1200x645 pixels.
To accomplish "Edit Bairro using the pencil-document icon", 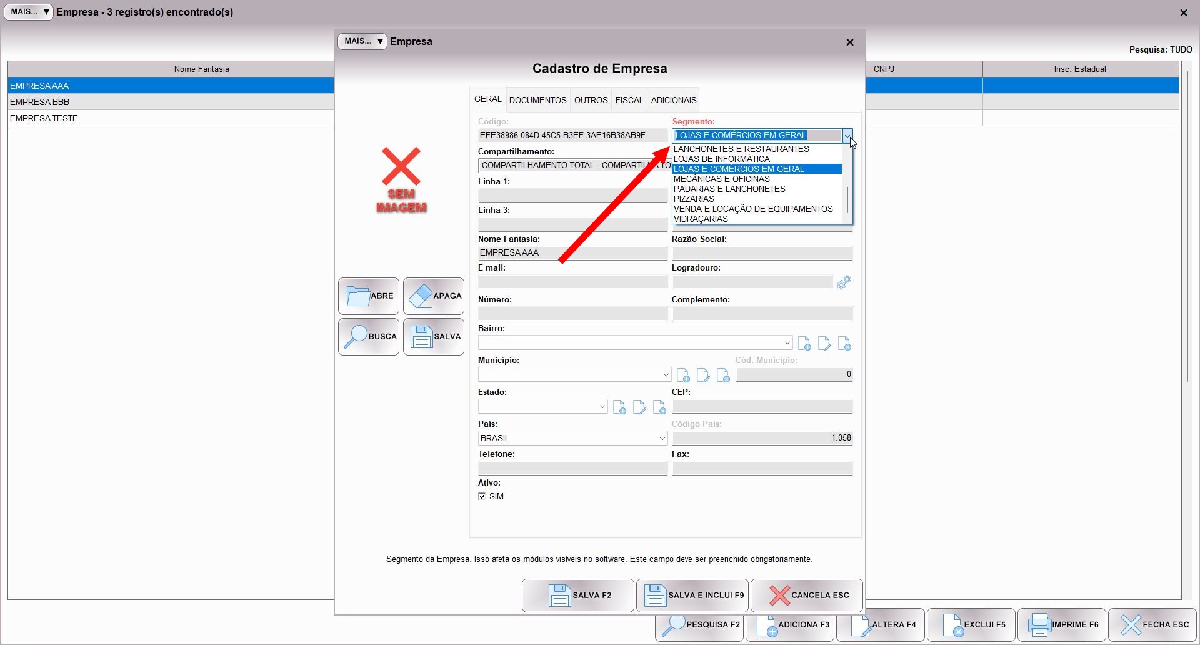I will coord(824,343).
